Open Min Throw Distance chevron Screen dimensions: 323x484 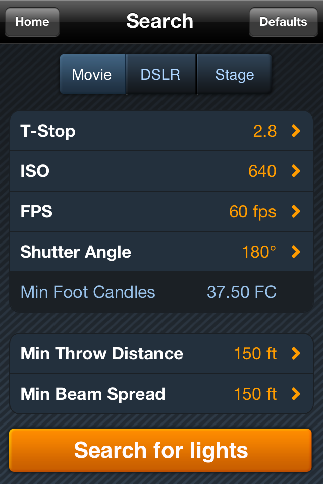pyautogui.click(x=296, y=354)
